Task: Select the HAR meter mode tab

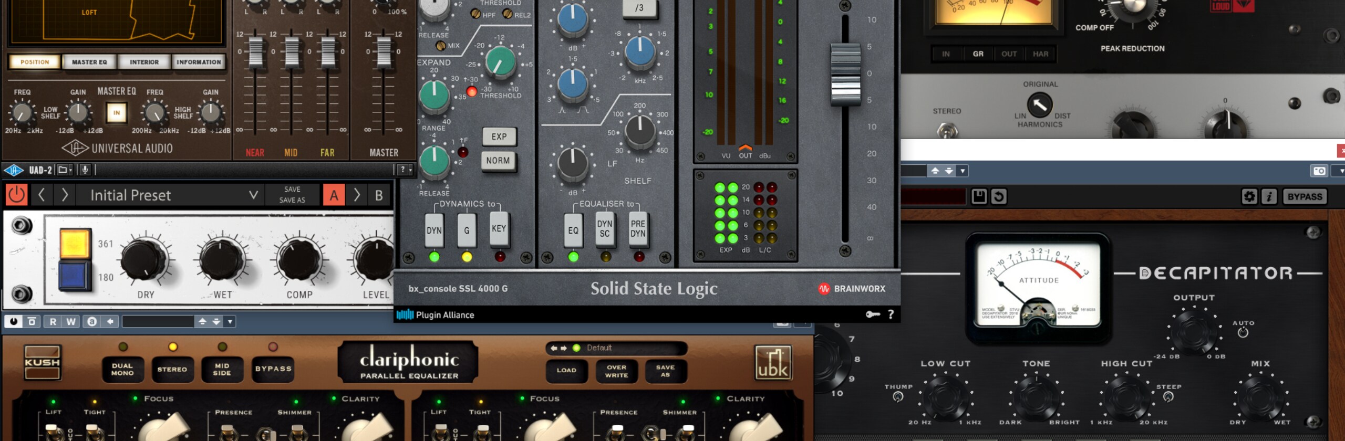Action: pos(1040,54)
